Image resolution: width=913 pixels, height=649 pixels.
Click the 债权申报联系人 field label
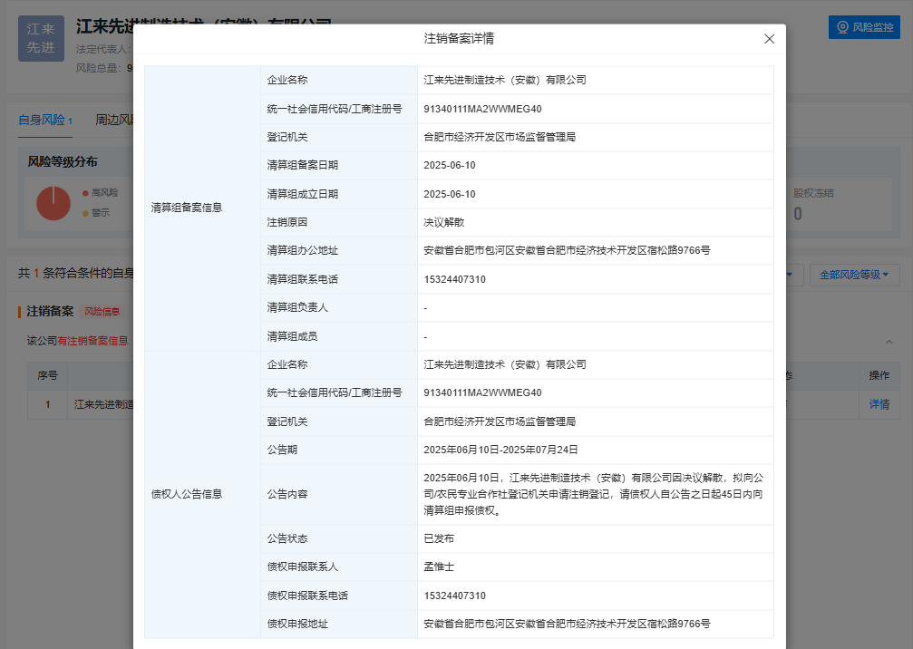point(303,567)
